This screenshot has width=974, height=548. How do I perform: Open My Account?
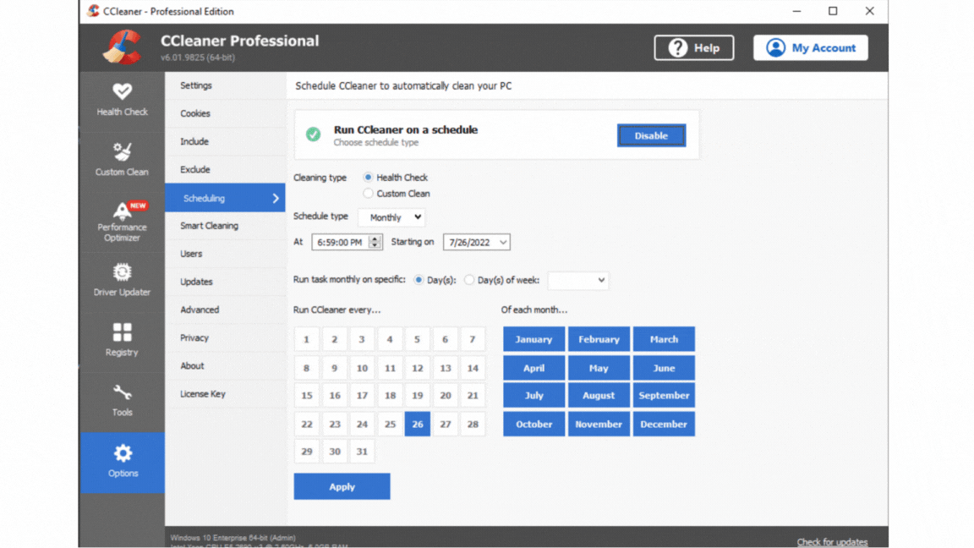tap(811, 48)
